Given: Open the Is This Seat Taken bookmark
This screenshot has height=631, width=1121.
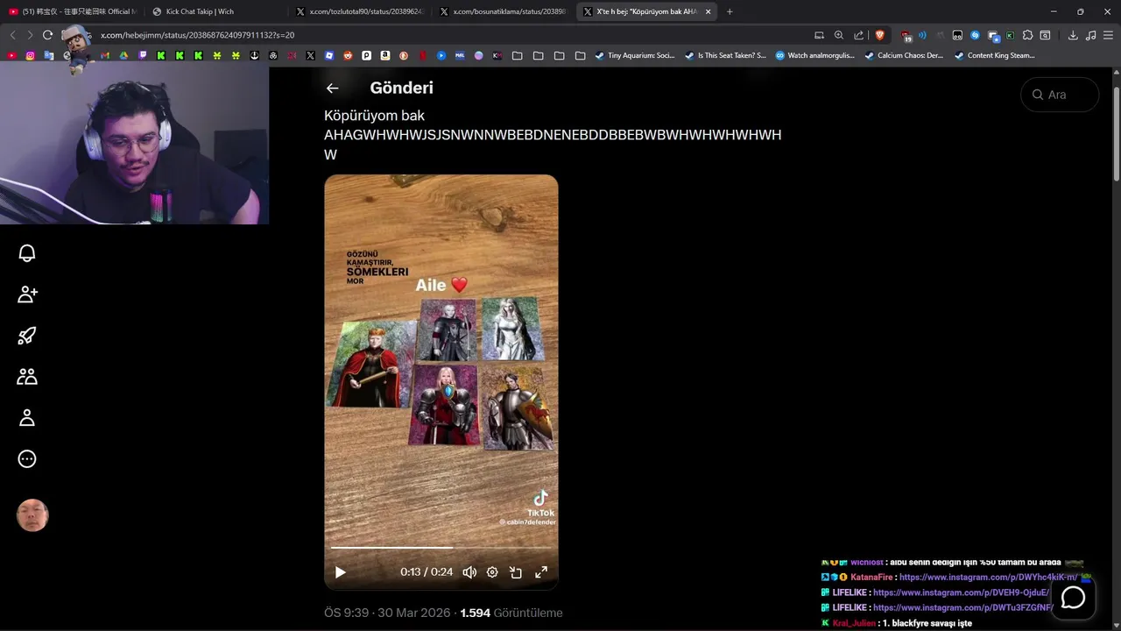Looking at the screenshot, I should point(725,55).
